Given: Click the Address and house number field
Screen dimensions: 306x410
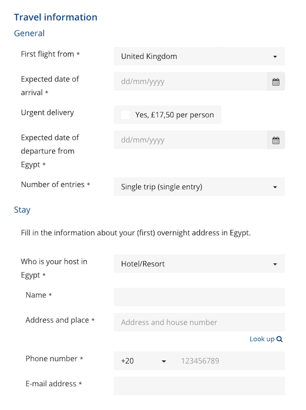Looking at the screenshot, I should (199, 322).
